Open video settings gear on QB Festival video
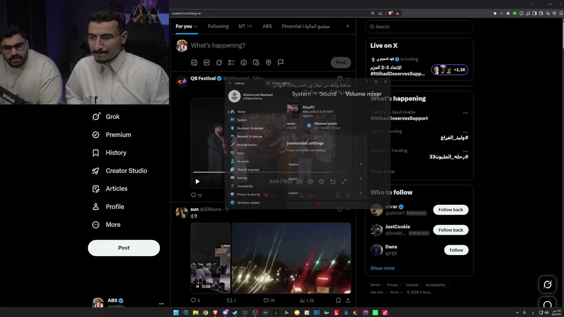Screen dimensions: 564x317 point(322,181)
